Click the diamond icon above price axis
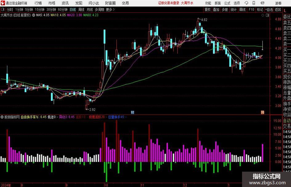 (263, 15)
